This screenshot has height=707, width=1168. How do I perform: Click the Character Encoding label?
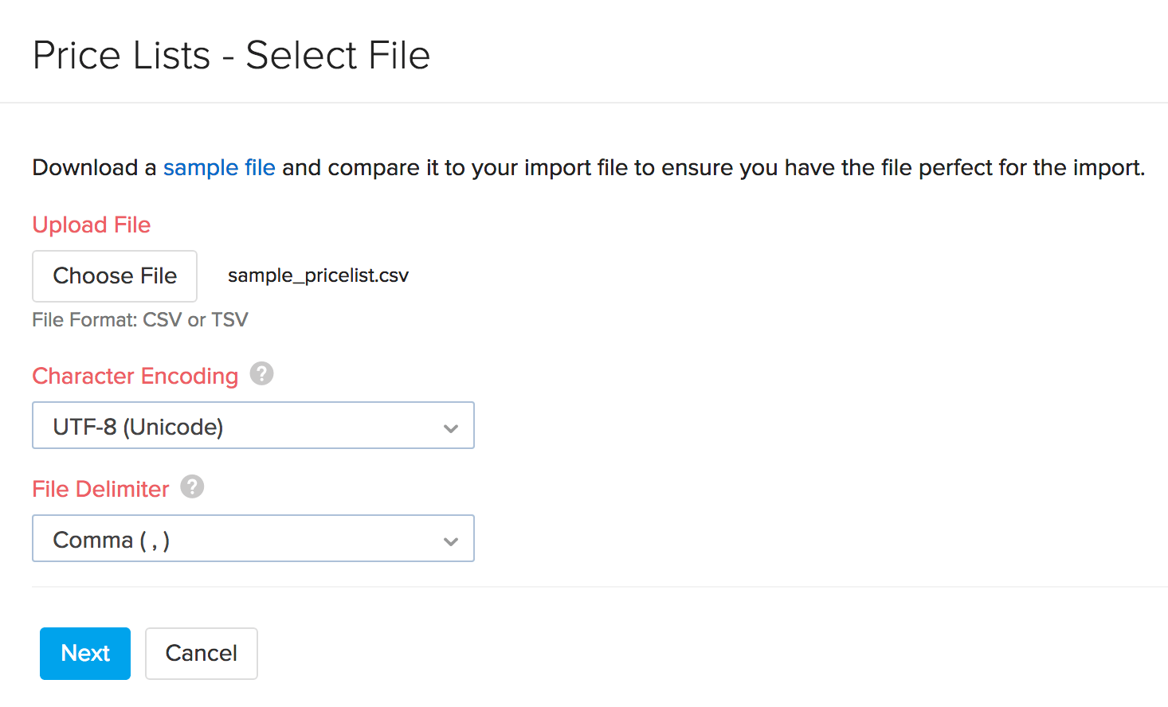135,375
